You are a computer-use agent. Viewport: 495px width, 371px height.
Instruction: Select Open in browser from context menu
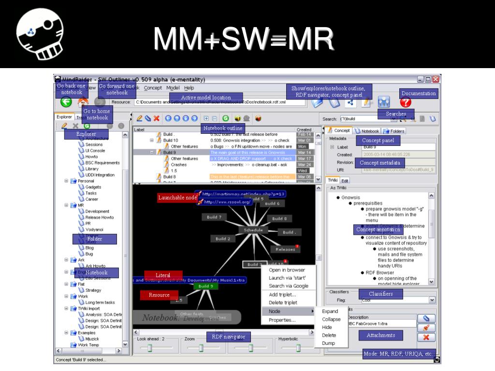(287, 270)
